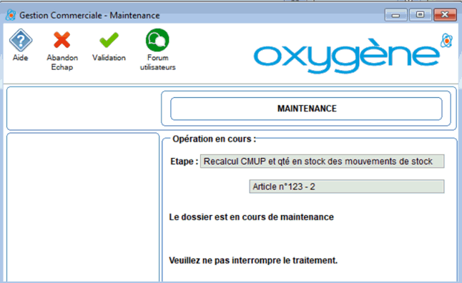Close the Maintenance window
This screenshot has height=283, width=462.
click(445, 15)
